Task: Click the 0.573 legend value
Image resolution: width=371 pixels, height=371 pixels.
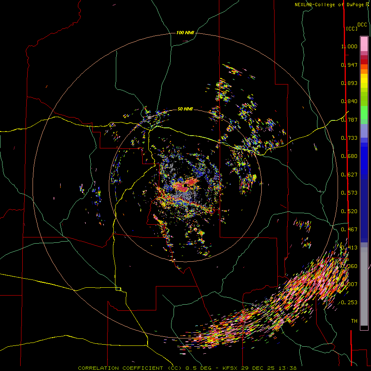Action: (349, 193)
